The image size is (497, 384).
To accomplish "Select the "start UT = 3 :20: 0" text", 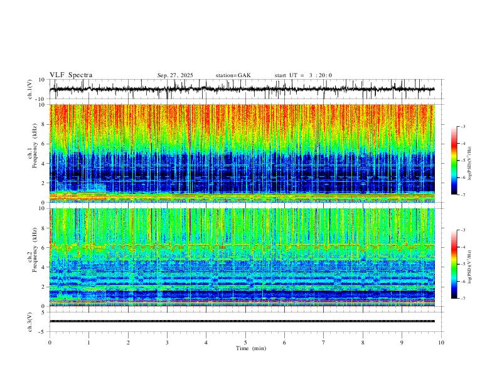I will click(x=303, y=75).
